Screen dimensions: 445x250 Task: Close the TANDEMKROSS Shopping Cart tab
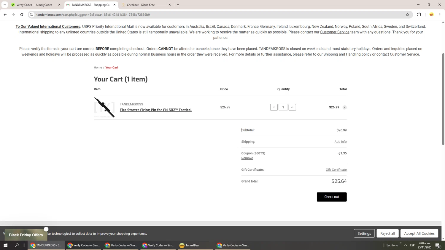click(x=115, y=5)
